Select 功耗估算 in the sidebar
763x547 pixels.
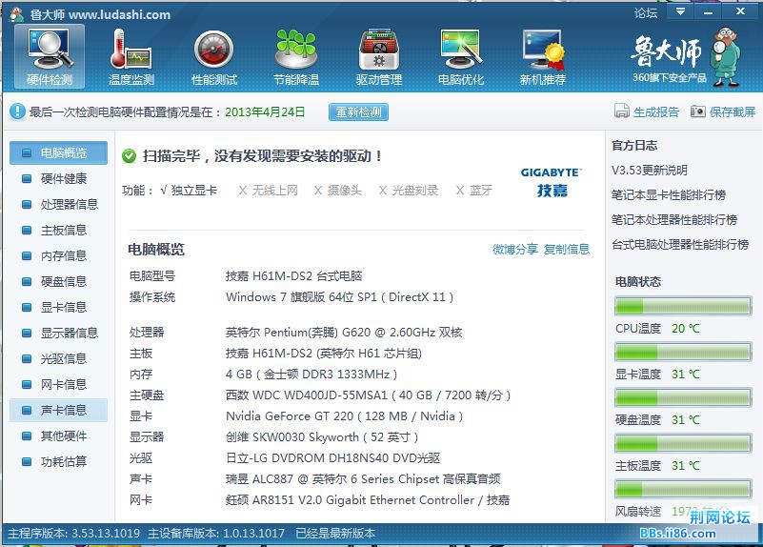click(x=58, y=462)
